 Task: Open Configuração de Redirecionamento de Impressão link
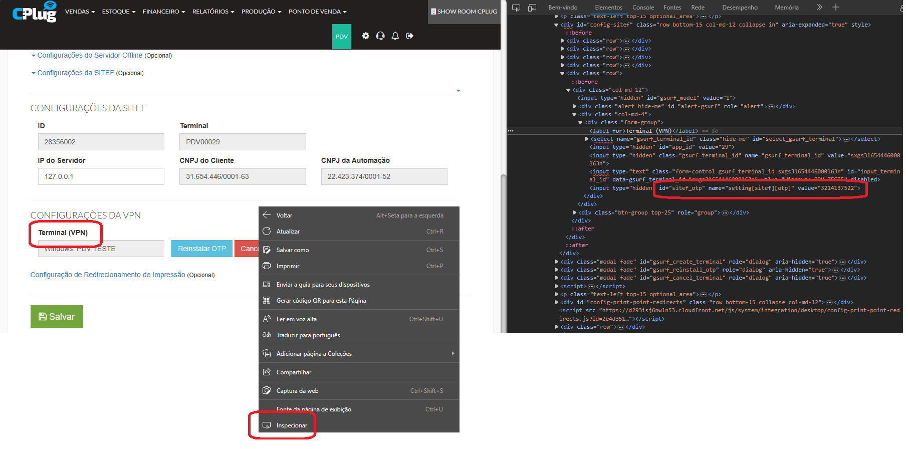pyautogui.click(x=108, y=275)
